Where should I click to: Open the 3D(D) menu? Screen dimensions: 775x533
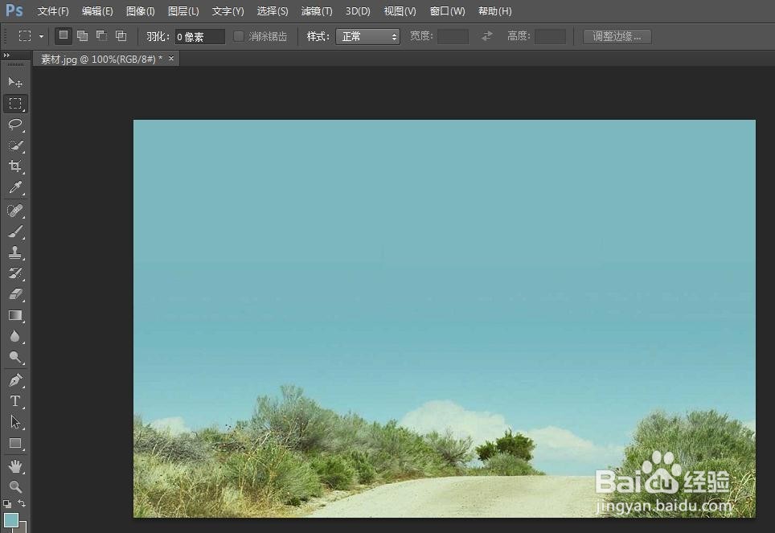[x=358, y=11]
